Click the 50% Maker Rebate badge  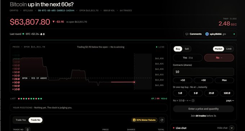(144, 120)
